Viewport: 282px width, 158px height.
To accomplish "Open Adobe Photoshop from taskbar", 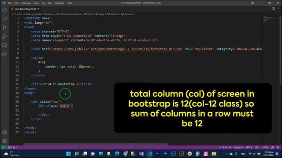I will tap(174, 154).
